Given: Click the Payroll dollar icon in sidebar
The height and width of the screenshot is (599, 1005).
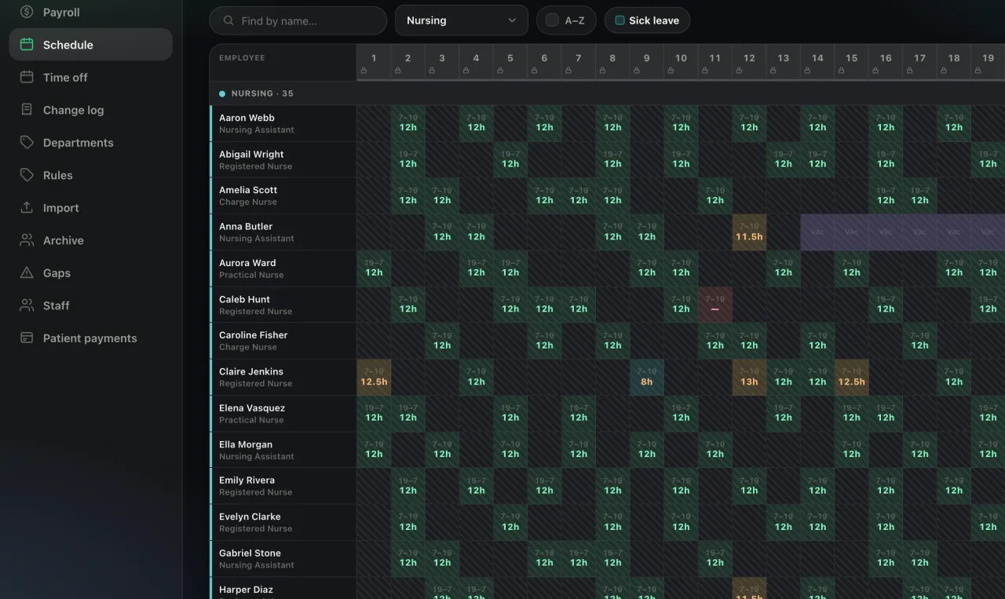Looking at the screenshot, I should (x=27, y=13).
